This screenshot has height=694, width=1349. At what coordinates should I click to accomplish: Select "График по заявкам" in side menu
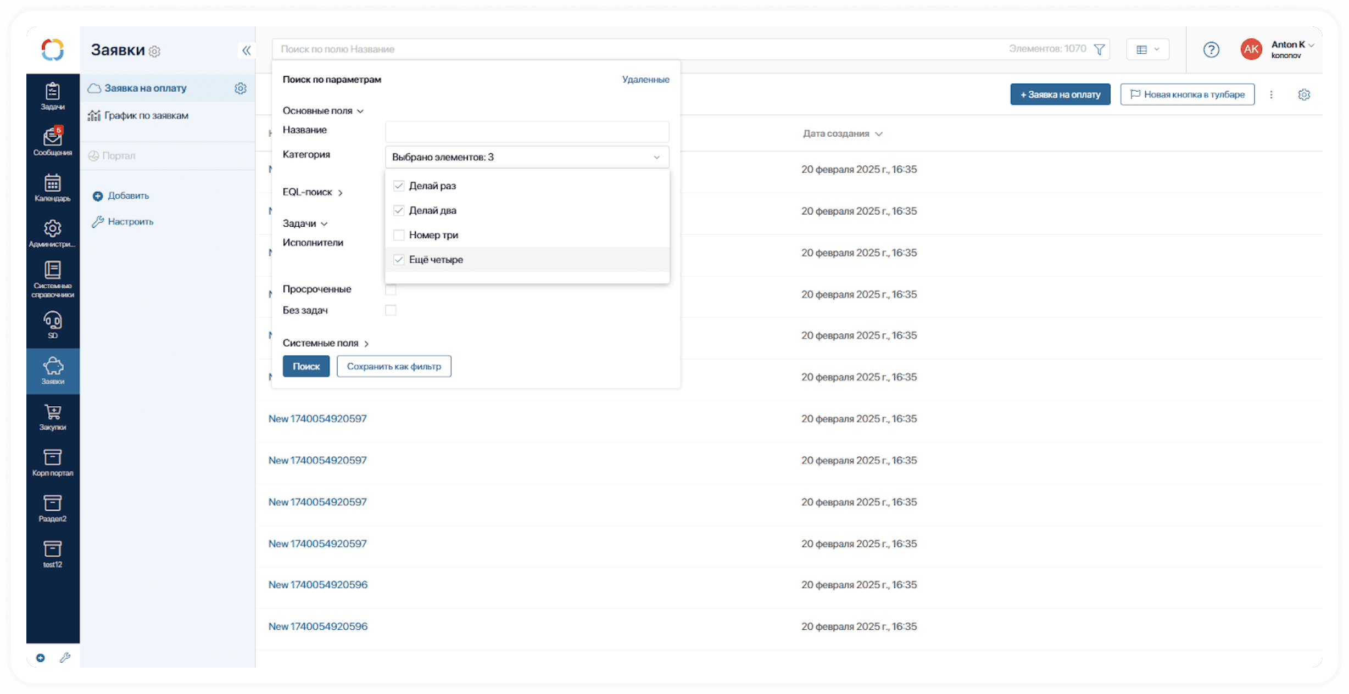146,116
